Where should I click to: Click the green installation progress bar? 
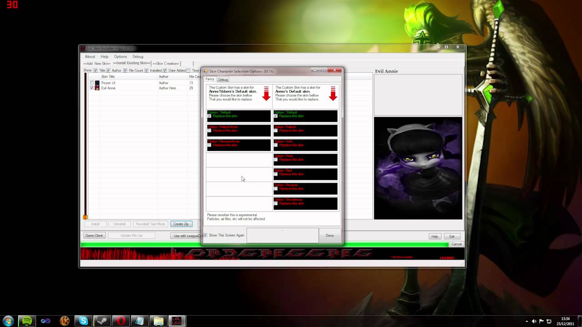point(265,244)
